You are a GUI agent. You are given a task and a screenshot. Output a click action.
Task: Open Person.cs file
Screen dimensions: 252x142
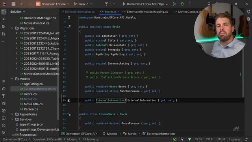click(x=29, y=109)
